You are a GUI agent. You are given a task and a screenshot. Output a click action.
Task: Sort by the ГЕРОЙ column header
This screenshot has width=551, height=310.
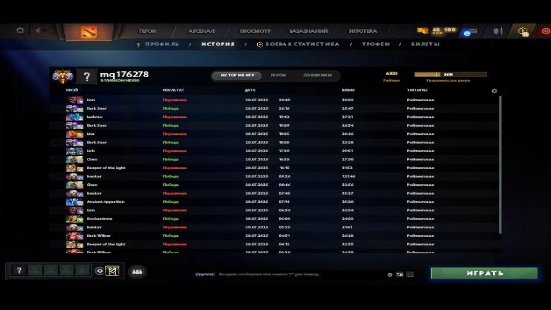pos(72,90)
